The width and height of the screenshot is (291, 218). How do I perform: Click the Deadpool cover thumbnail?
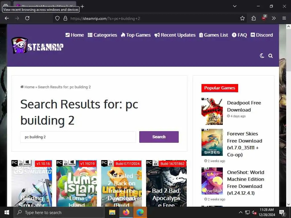[212, 111]
